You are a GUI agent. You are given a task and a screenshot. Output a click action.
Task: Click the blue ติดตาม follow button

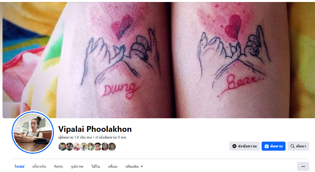pyautogui.click(x=273, y=146)
